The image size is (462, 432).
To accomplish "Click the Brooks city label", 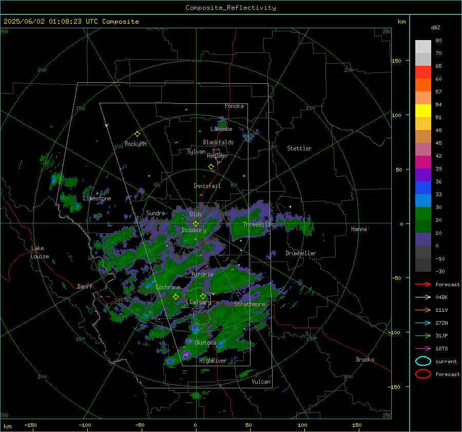I will [365, 360].
